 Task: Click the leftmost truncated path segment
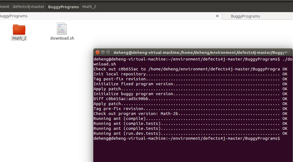(4, 7)
